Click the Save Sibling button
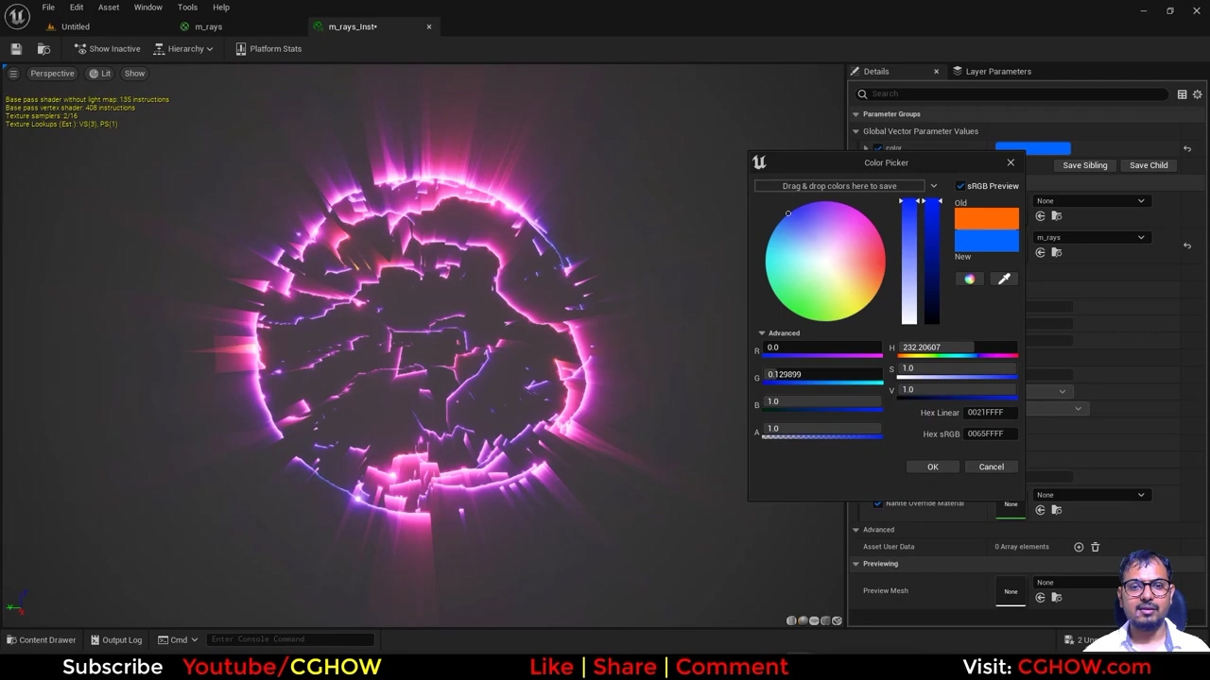 pyautogui.click(x=1084, y=165)
